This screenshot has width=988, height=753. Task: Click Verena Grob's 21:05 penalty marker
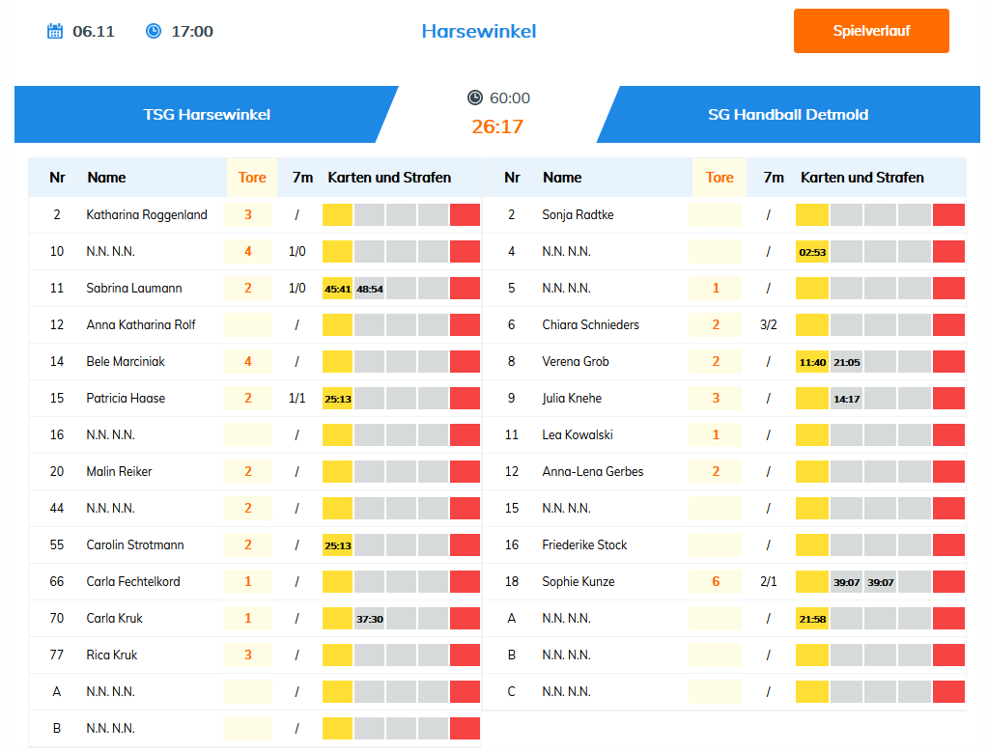coord(847,362)
